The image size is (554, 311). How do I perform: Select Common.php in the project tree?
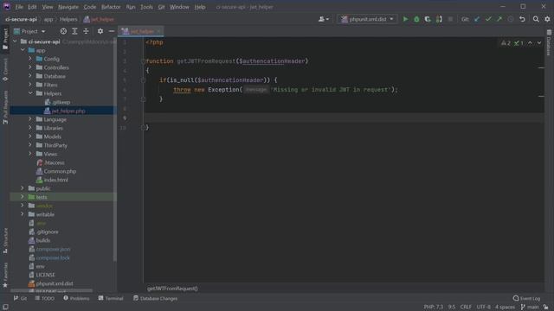click(60, 171)
